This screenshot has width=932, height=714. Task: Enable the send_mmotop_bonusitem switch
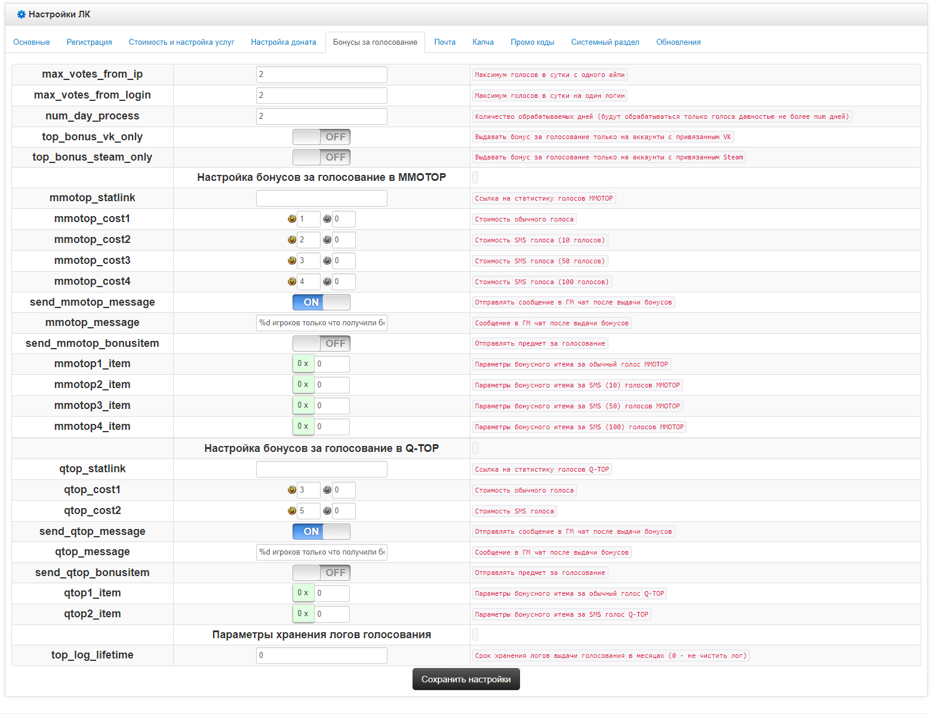(x=321, y=343)
